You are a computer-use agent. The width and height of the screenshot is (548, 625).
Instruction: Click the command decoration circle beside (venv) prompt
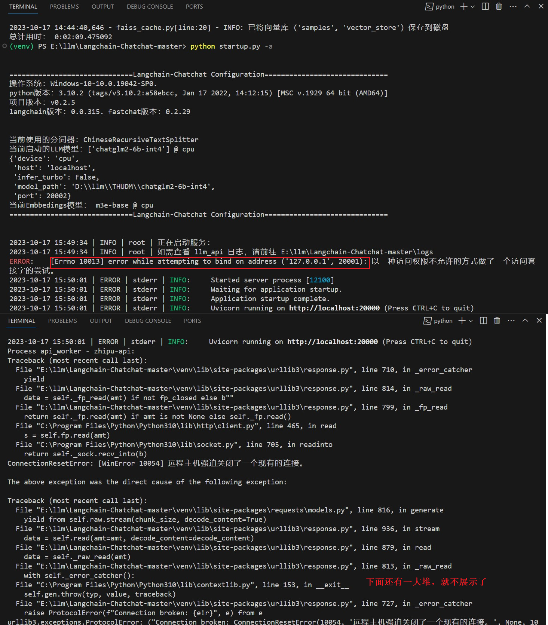4,46
